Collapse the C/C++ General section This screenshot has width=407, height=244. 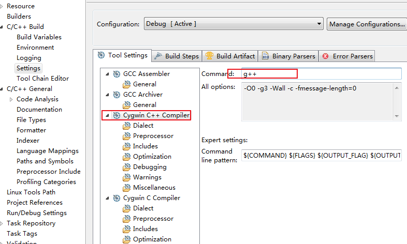pyautogui.click(x=2, y=89)
